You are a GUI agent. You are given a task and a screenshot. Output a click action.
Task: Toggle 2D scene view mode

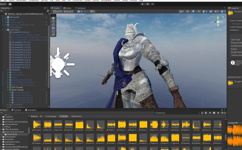coord(187,11)
